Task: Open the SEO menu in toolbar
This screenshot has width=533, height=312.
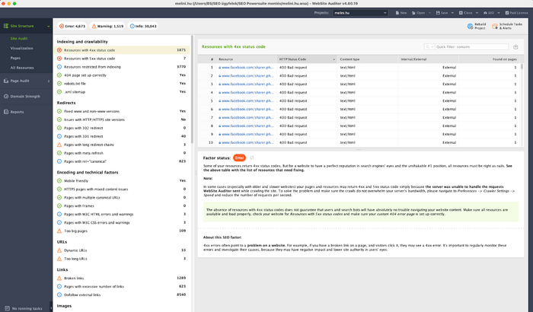Action: coord(492,13)
